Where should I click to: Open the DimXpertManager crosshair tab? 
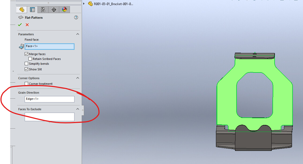54,10
